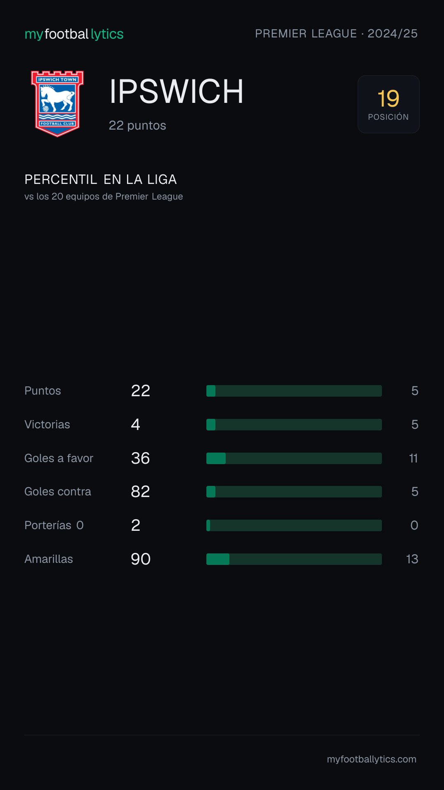
Task: Click the Goles a favor percentile bar
Action: 294,458
